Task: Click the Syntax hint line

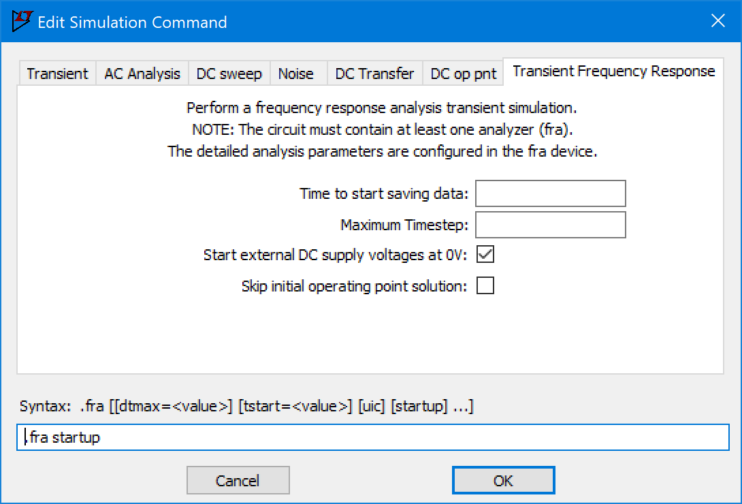Action: [246, 407]
